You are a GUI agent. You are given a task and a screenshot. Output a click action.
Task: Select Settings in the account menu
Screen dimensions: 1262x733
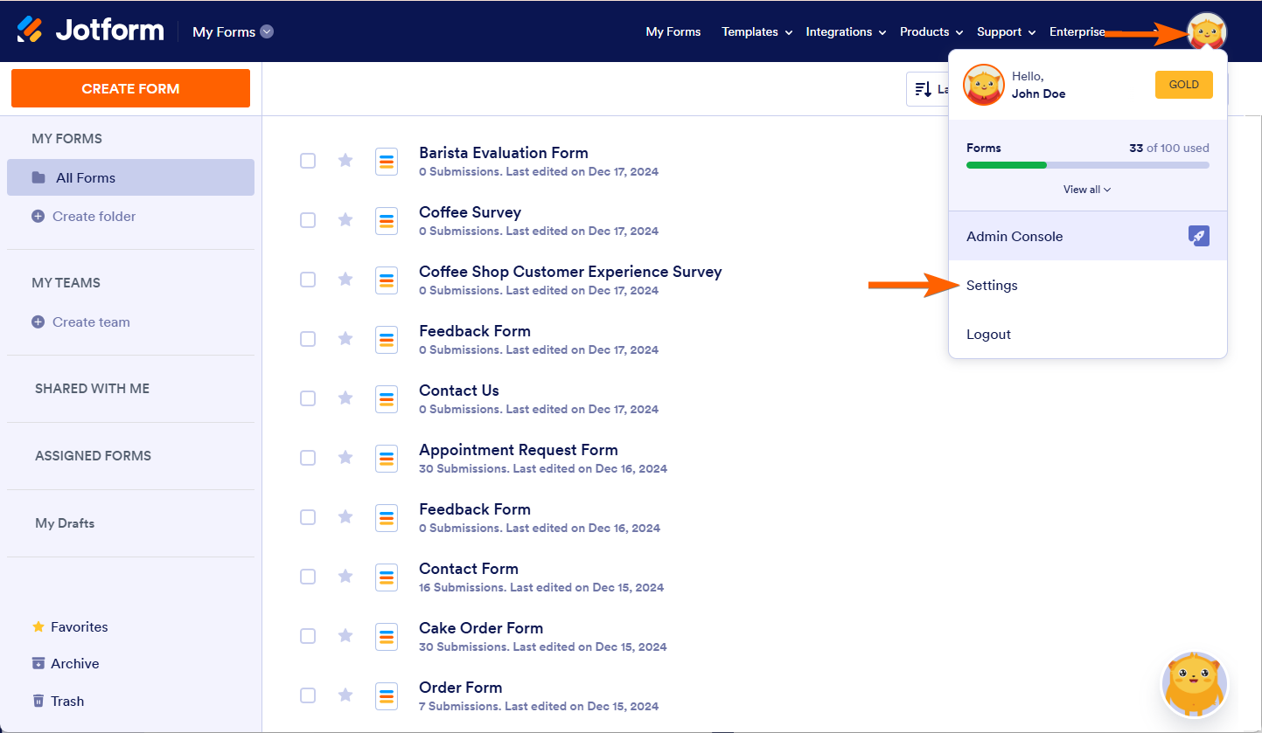tap(992, 286)
